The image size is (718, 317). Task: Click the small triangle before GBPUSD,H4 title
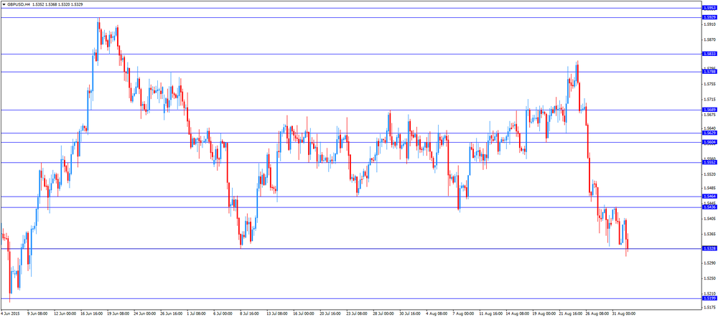coord(4,4)
